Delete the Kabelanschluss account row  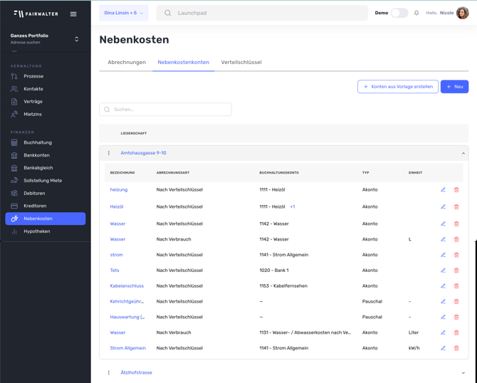(x=456, y=286)
